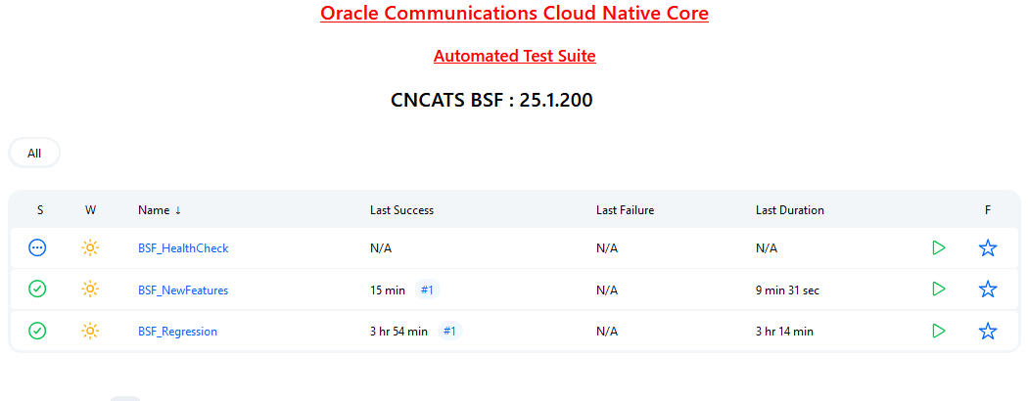Image resolution: width=1028 pixels, height=401 pixels.
Task: Favorite BSF_HealthCheck with the star icon
Action: point(987,247)
